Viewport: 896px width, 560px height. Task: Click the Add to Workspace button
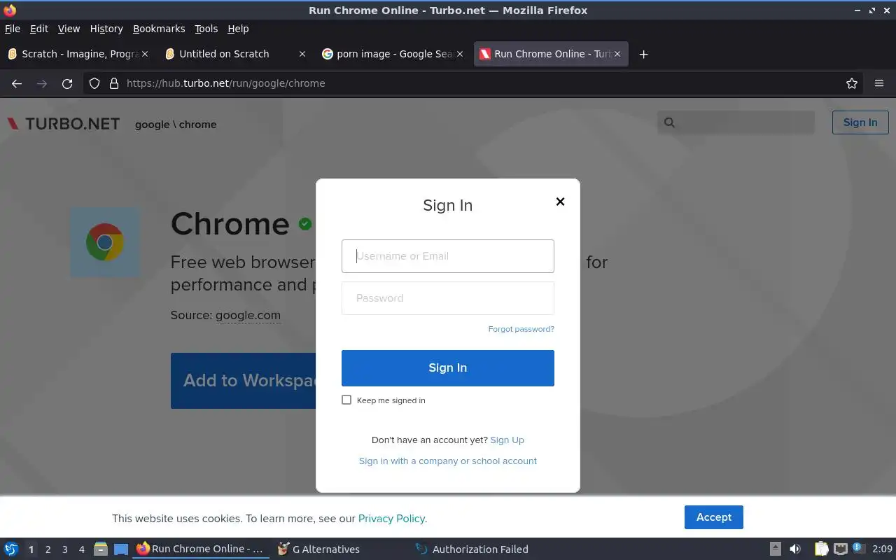pos(243,381)
